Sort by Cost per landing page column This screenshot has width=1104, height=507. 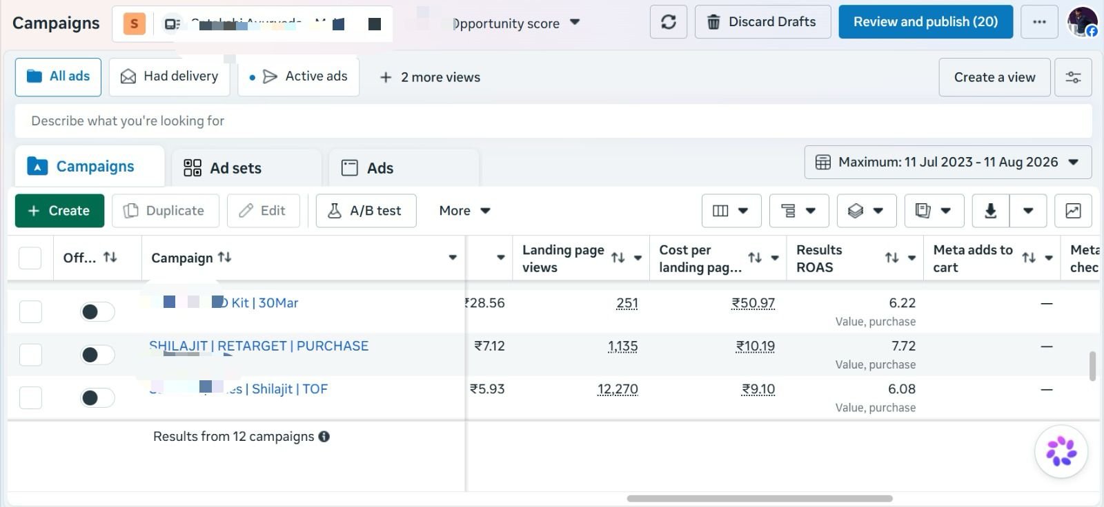point(755,258)
